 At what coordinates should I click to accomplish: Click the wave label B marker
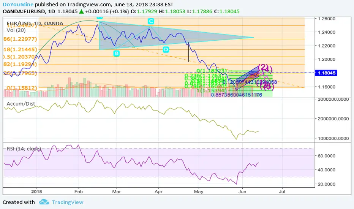117,54
